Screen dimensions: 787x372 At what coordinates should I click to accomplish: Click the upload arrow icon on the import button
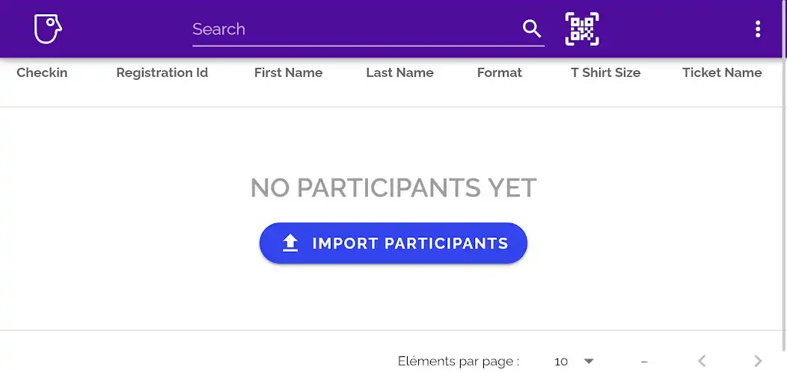290,244
